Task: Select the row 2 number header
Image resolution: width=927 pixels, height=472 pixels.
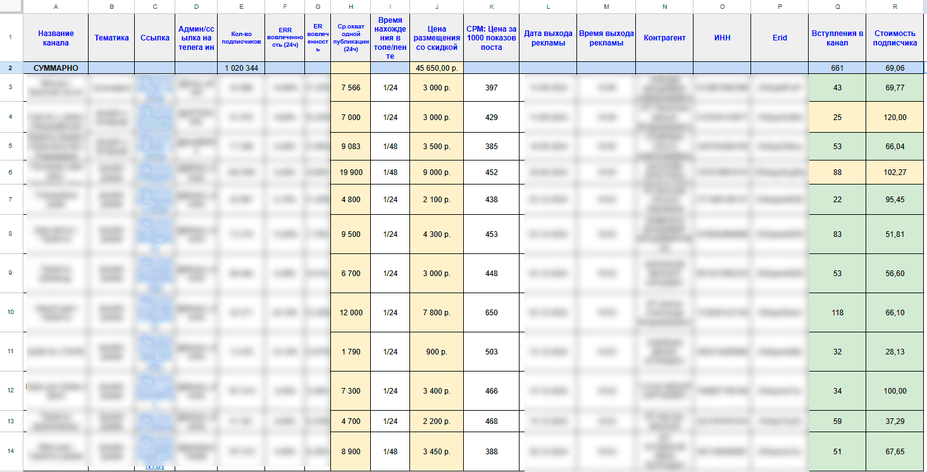Action: (x=10, y=68)
